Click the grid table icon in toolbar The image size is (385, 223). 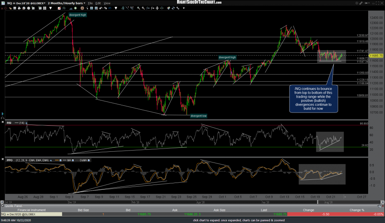point(15,8)
